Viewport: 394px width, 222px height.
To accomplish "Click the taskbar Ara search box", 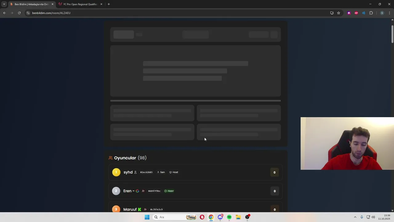I will coord(175,217).
